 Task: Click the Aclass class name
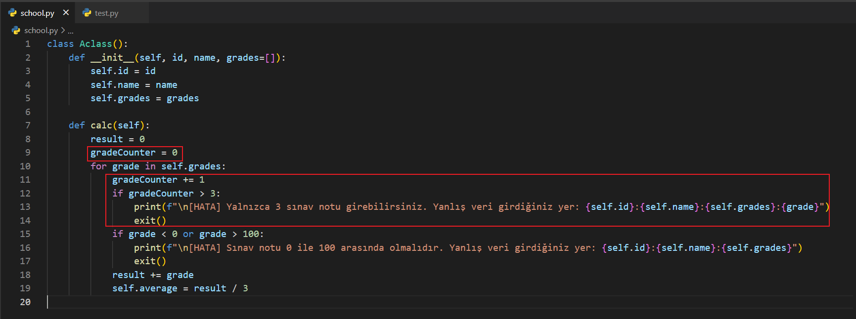point(95,44)
